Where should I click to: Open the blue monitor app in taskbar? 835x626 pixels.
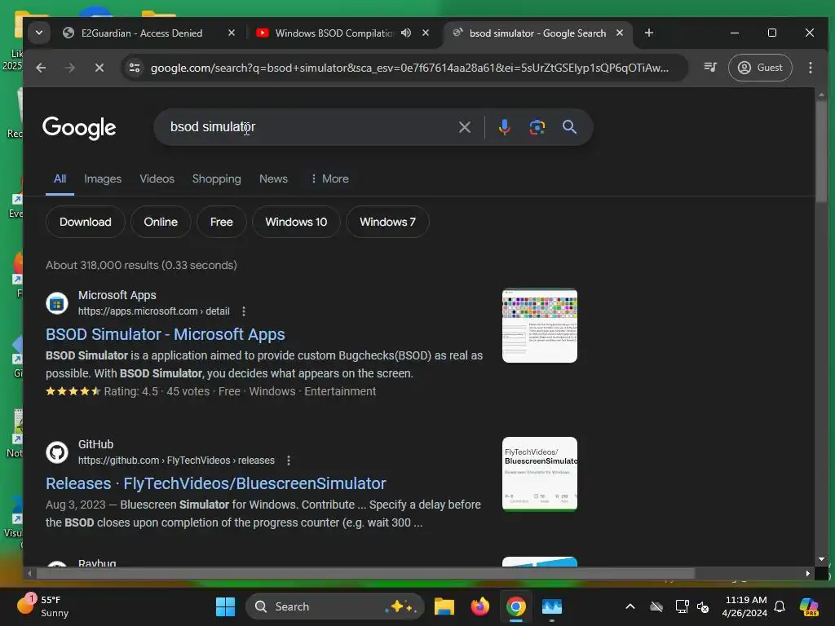(552, 606)
